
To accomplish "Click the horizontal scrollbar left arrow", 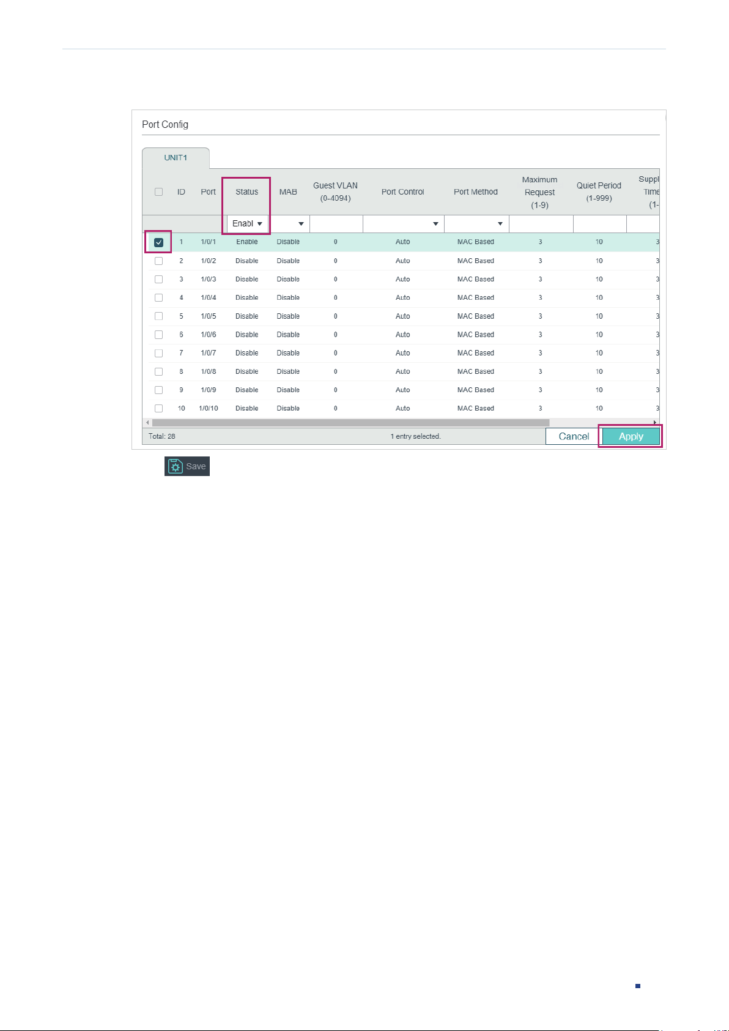I will tap(147, 423).
